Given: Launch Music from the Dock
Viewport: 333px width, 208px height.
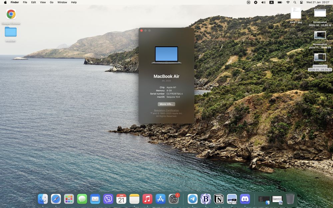Looking at the screenshot, I should click(148, 199).
